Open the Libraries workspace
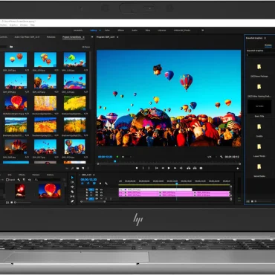The width and height of the screenshot is (275, 275). pos(162,30)
